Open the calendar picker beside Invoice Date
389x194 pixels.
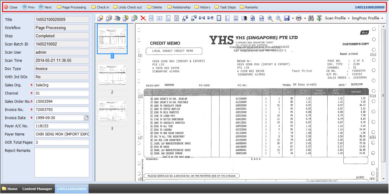[x=86, y=118]
